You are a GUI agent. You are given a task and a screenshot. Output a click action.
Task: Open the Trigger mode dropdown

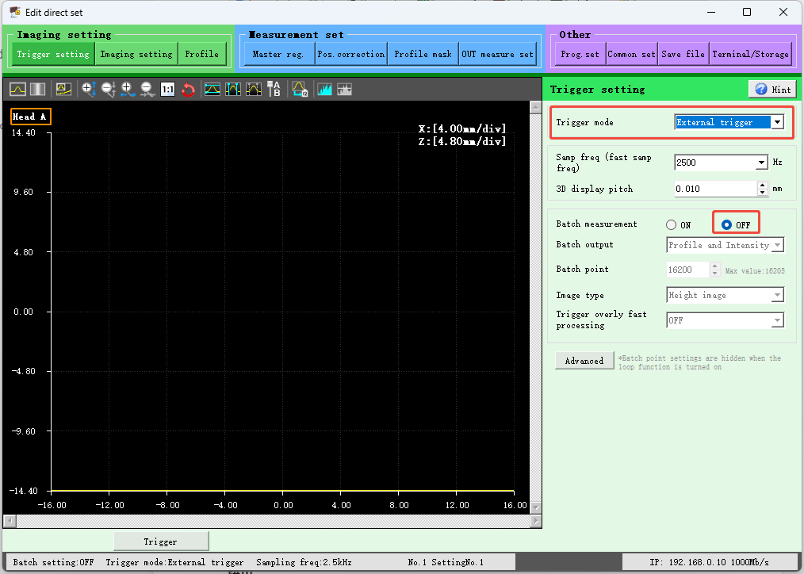[x=777, y=122]
